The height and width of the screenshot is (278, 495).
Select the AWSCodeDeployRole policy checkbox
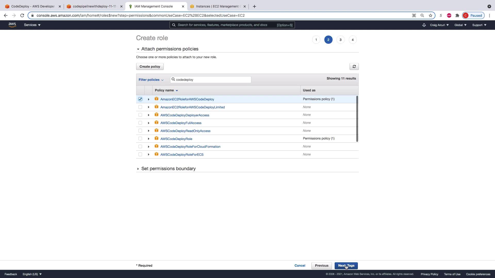point(140,139)
